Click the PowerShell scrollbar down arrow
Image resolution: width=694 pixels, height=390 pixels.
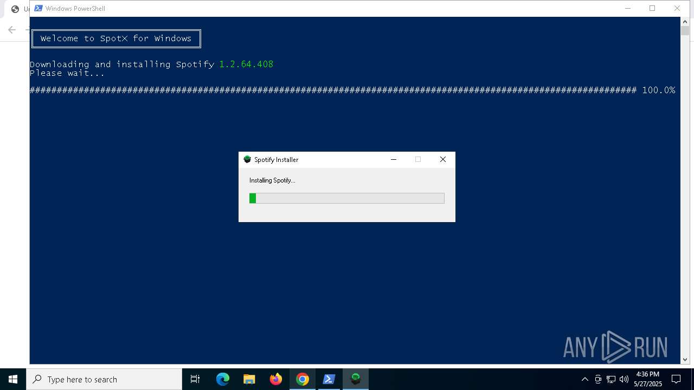(685, 359)
